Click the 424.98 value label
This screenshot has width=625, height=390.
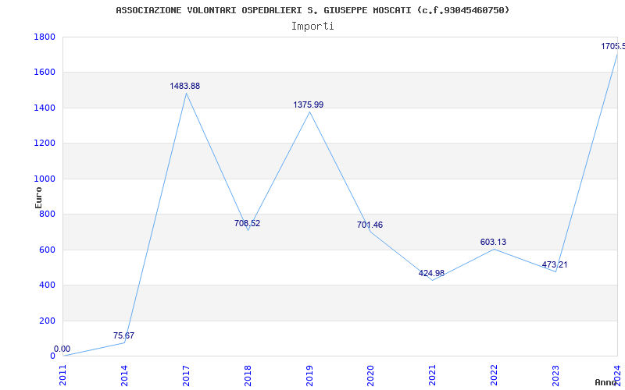coord(432,273)
